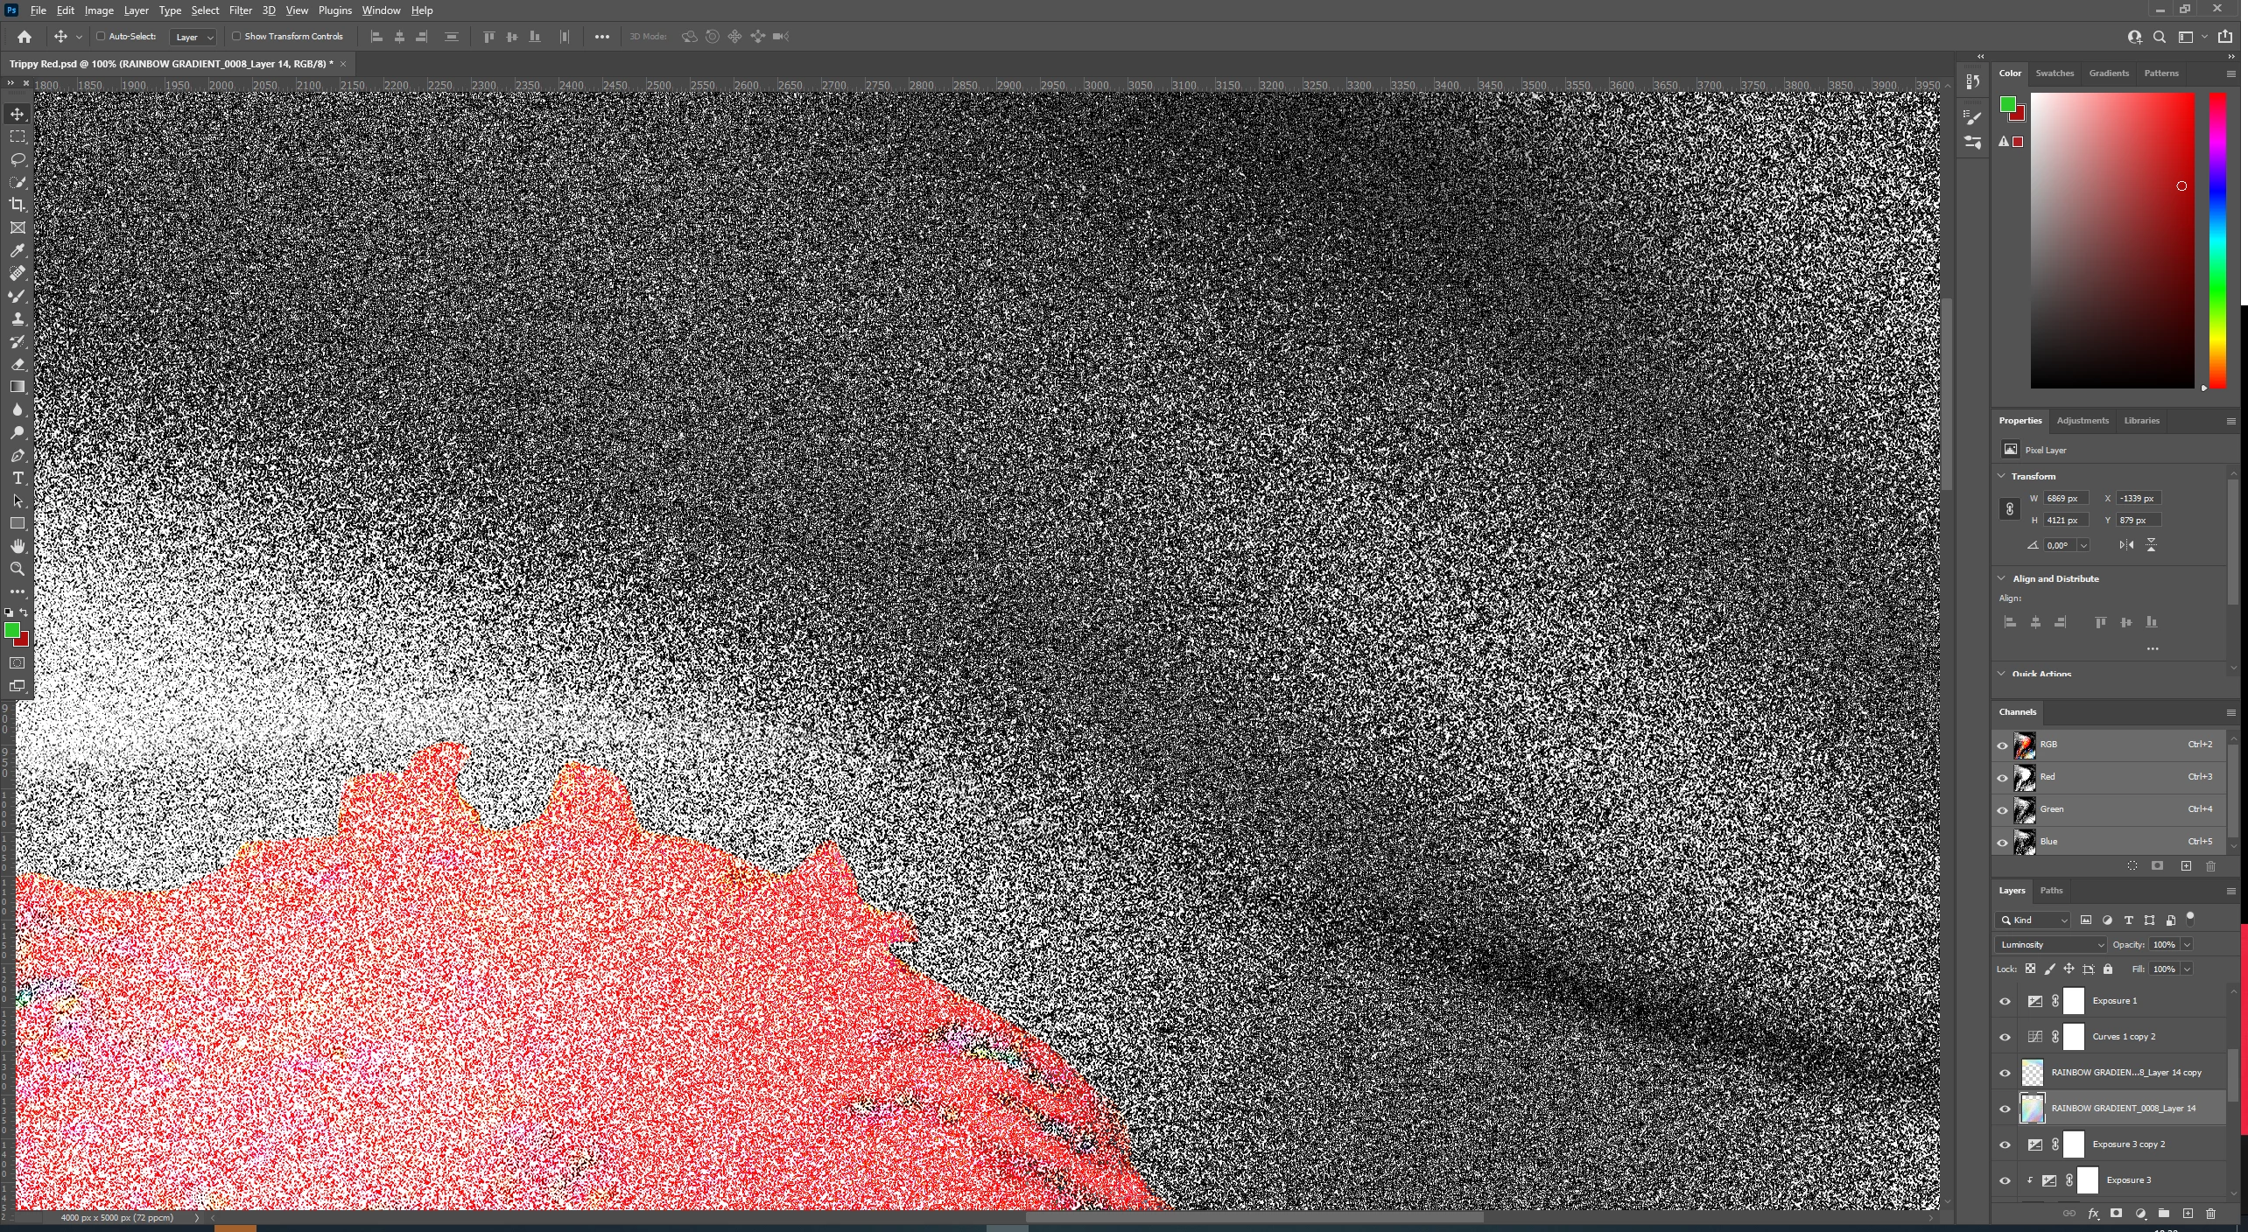Check Show Transform Controls
Image resolution: width=2248 pixels, height=1232 pixels.
236,37
